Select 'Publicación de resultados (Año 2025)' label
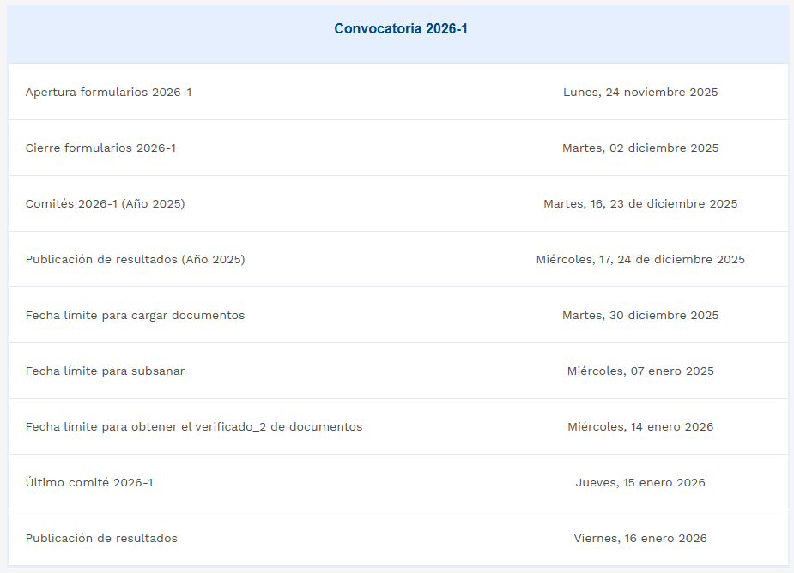Viewport: 794px width, 573px height. 135,259
